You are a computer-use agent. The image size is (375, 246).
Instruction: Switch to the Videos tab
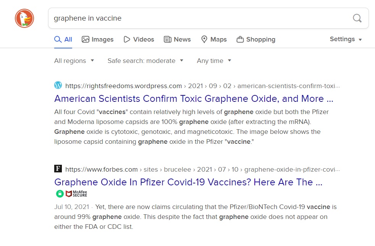139,39
